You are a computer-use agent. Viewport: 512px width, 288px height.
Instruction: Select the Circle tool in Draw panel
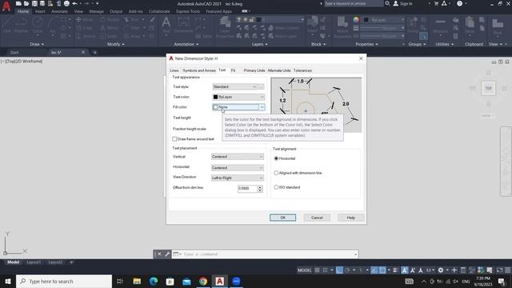[38, 25]
